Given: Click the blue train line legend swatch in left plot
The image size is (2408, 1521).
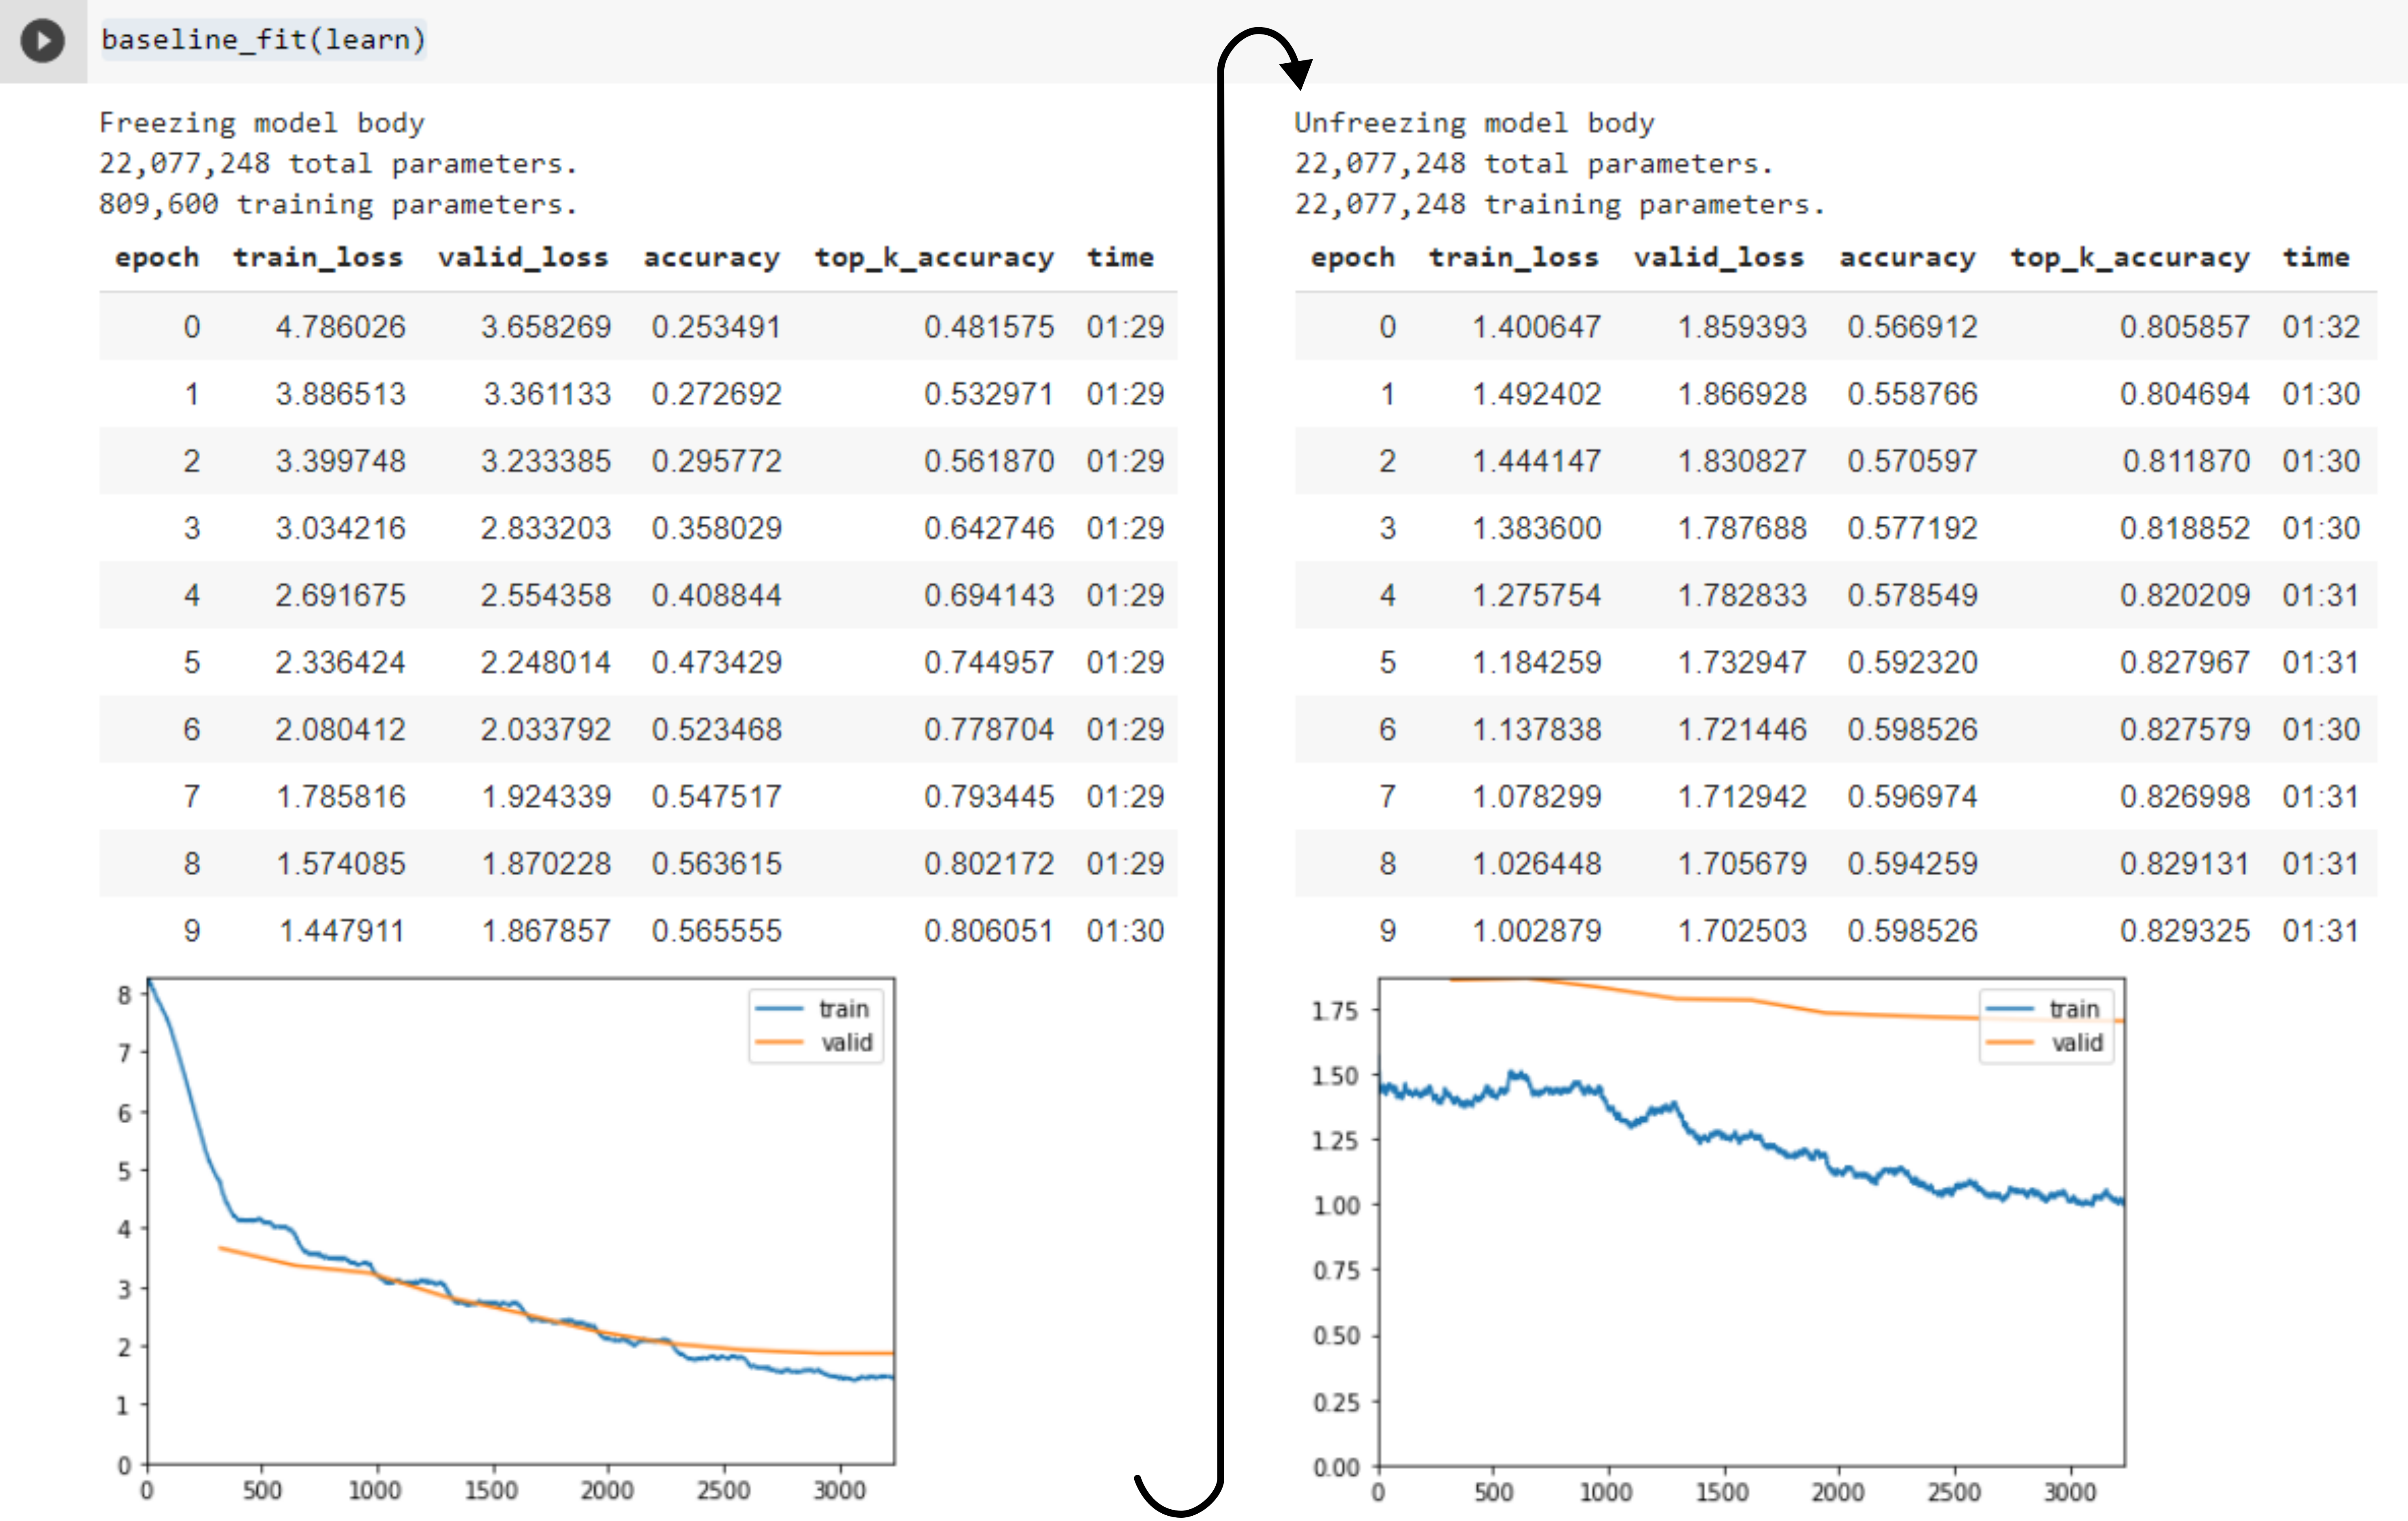Looking at the screenshot, I should tap(779, 1009).
